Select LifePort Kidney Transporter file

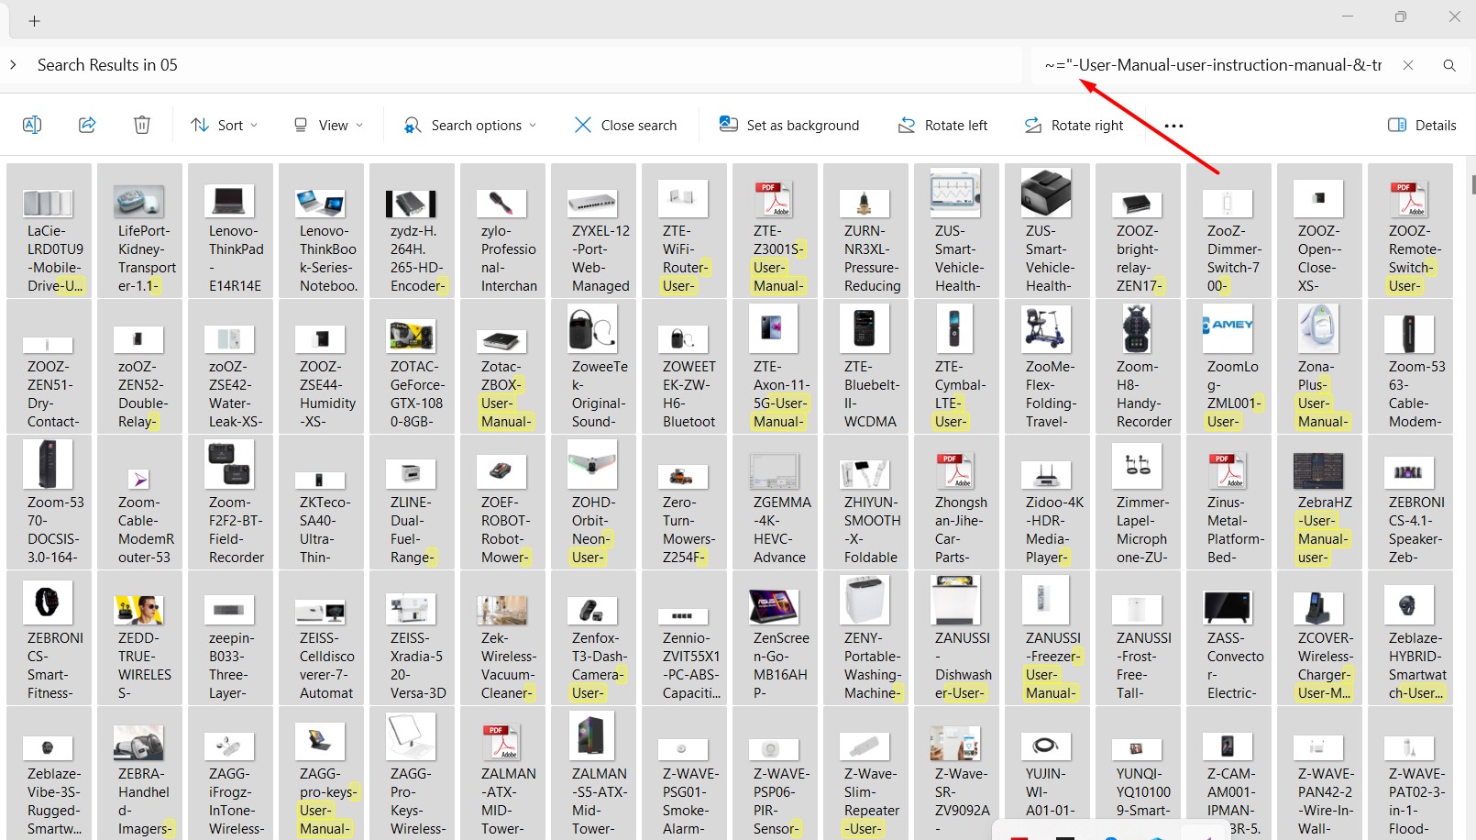[140, 231]
